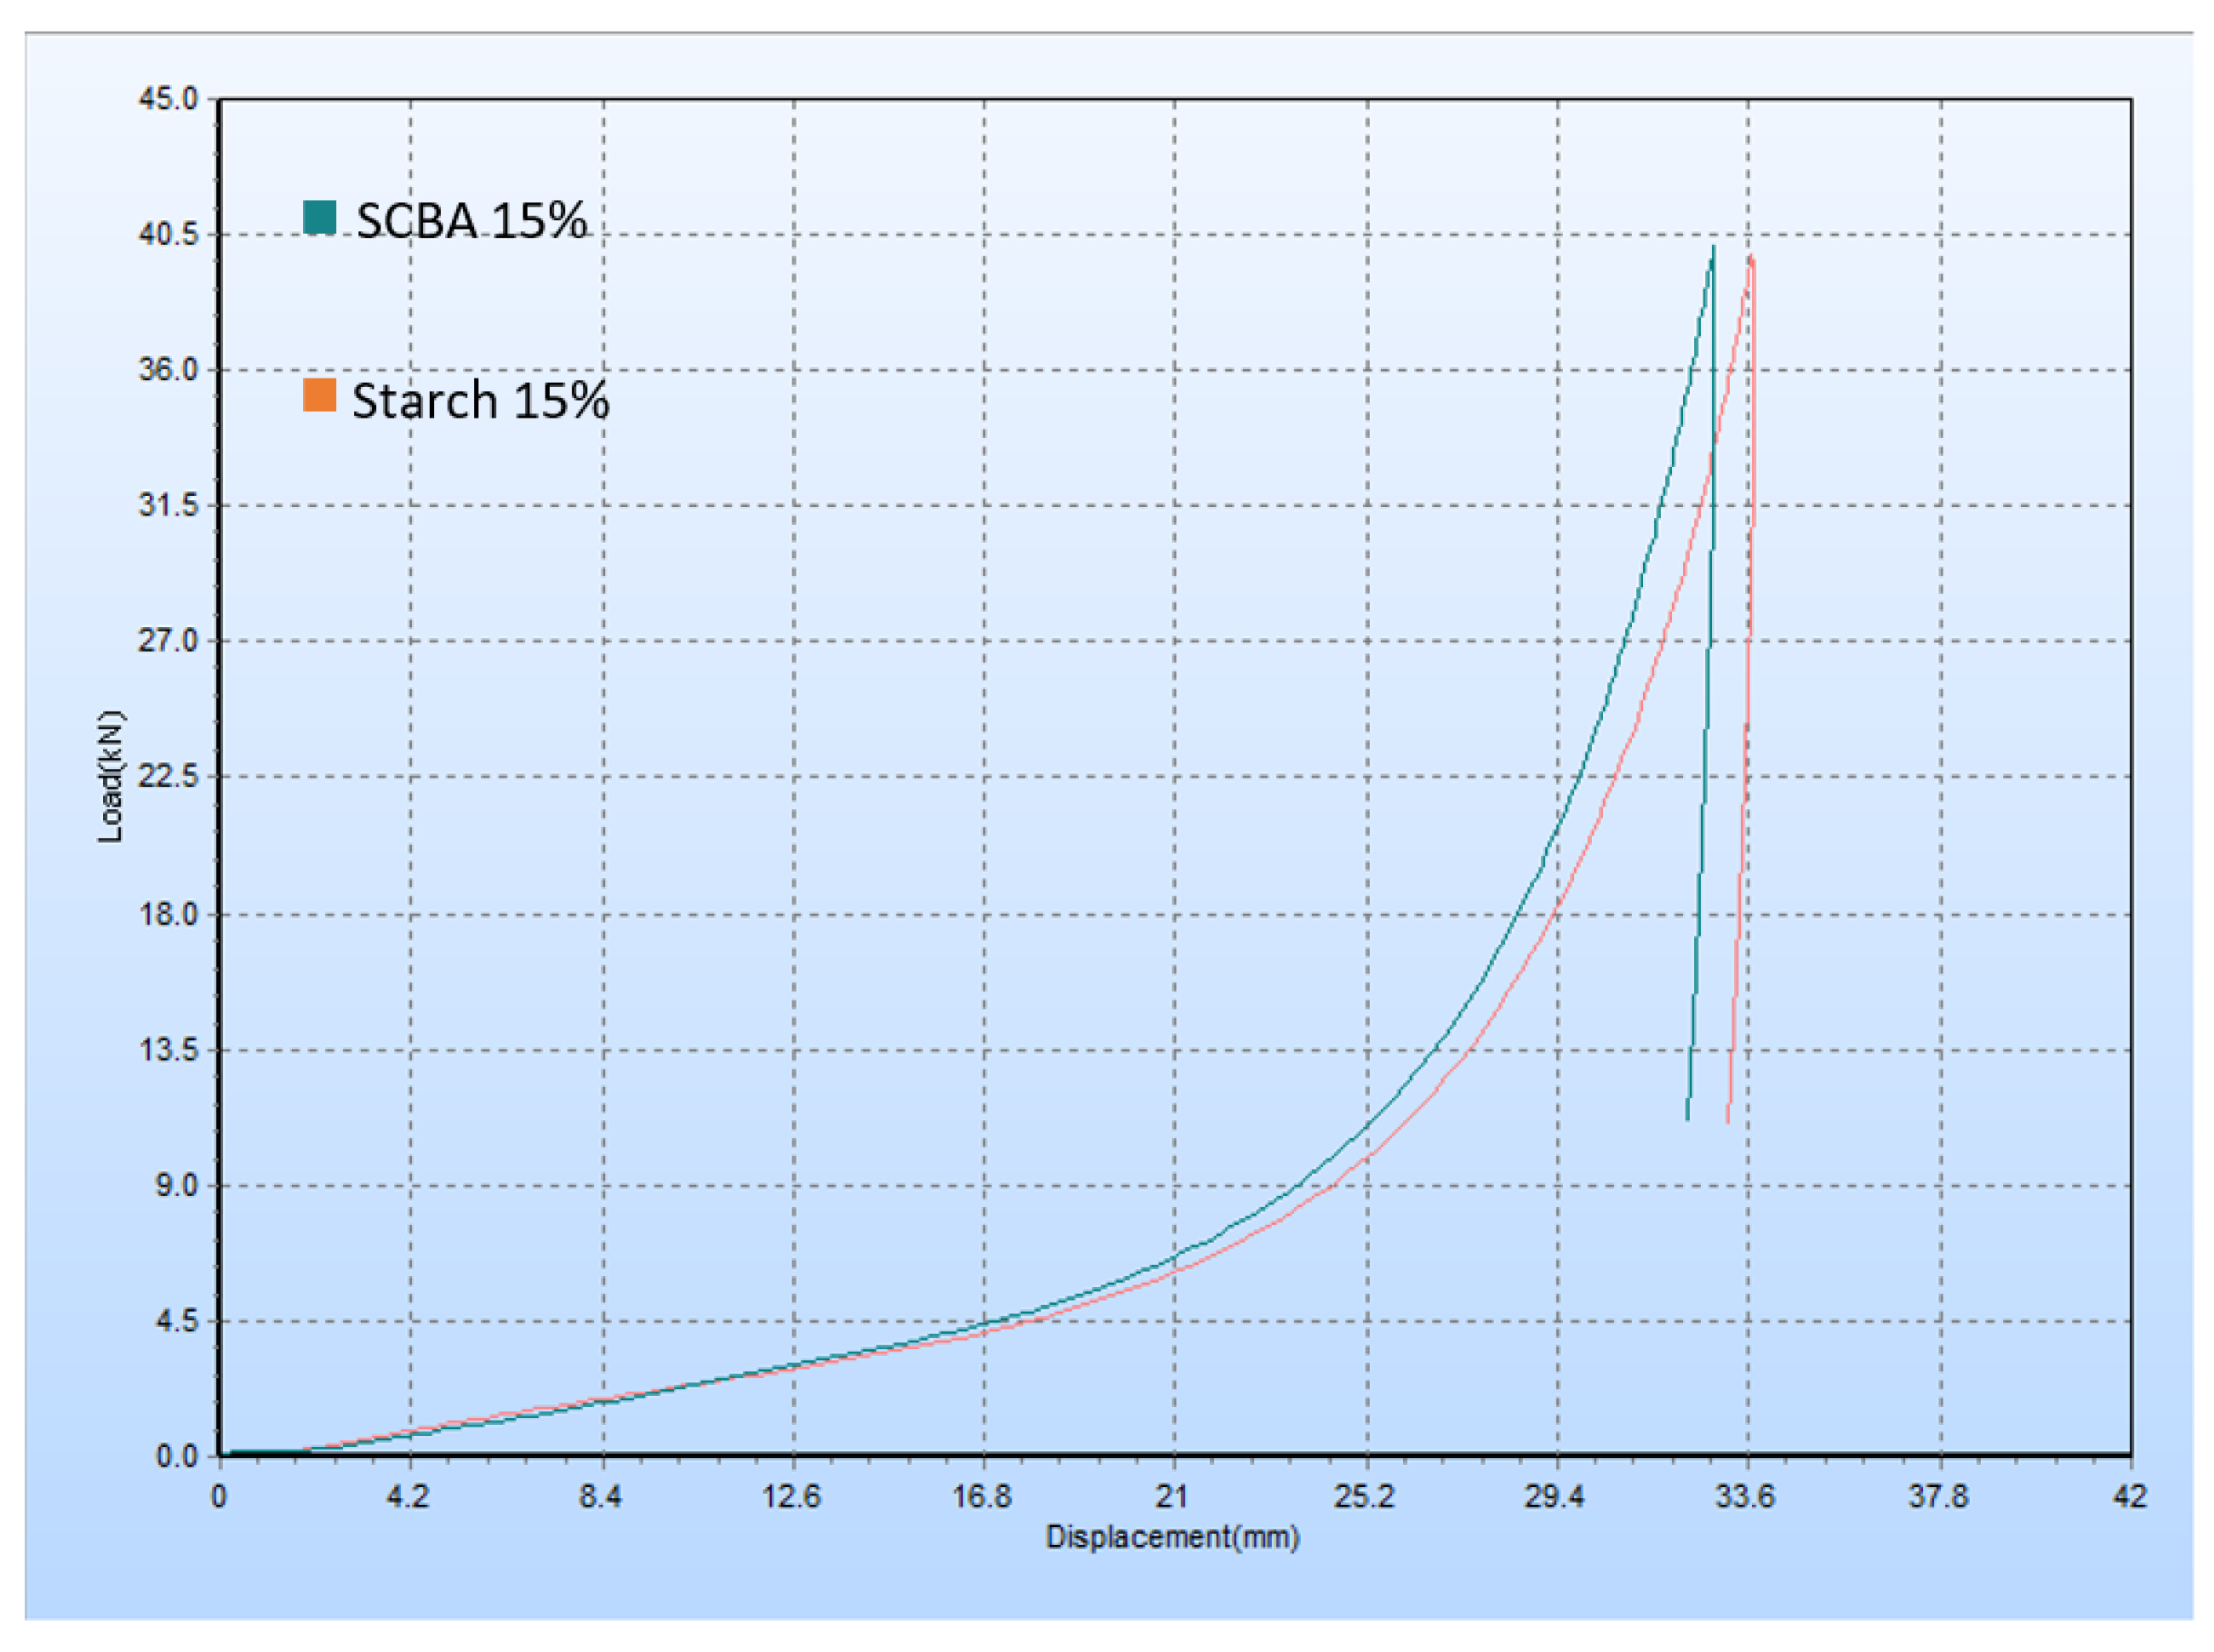Click the teal SCBA 15% legend swatch
Image resolution: width=2214 pixels, height=1652 pixels.
pyautogui.click(x=319, y=217)
